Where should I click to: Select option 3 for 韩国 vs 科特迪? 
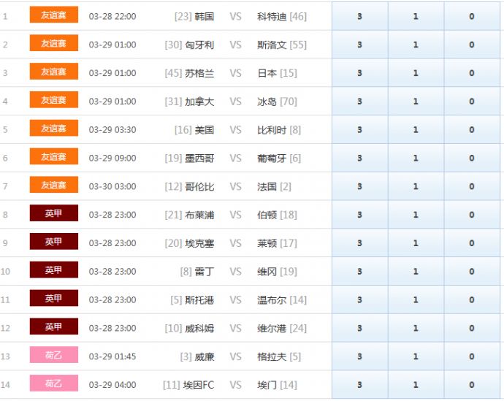coord(359,16)
